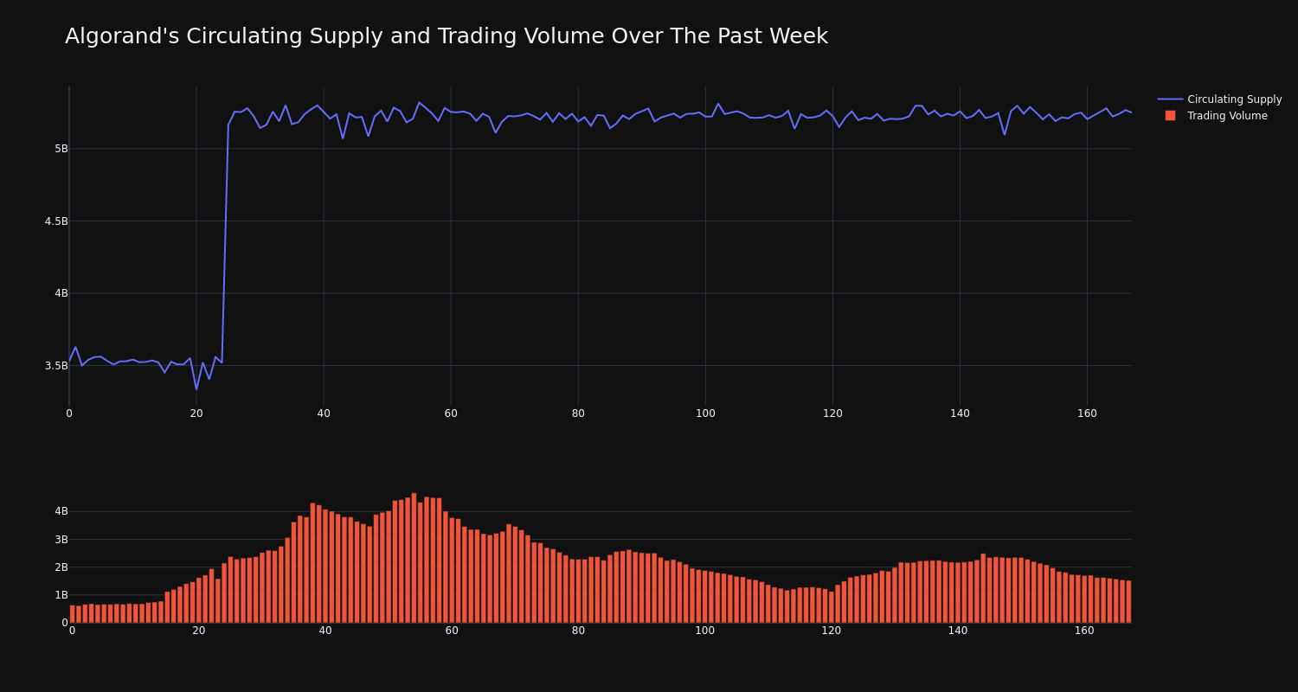This screenshot has height=692, width=1298.
Task: Click the steep rise in circulating supply line
Action: point(225,242)
